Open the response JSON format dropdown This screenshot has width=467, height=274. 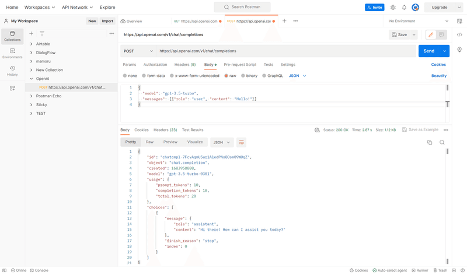222,142
